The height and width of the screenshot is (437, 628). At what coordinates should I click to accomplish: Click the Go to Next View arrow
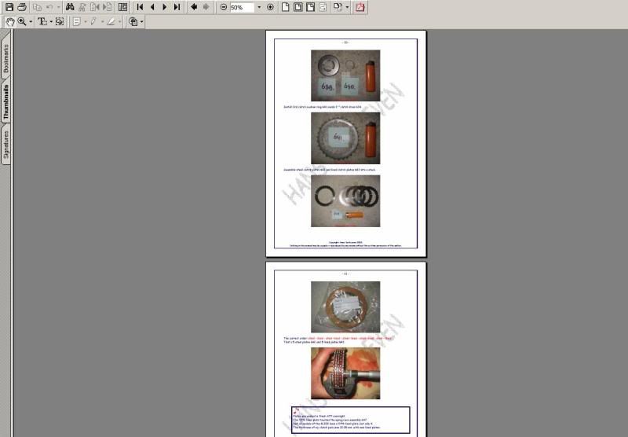pos(206,7)
